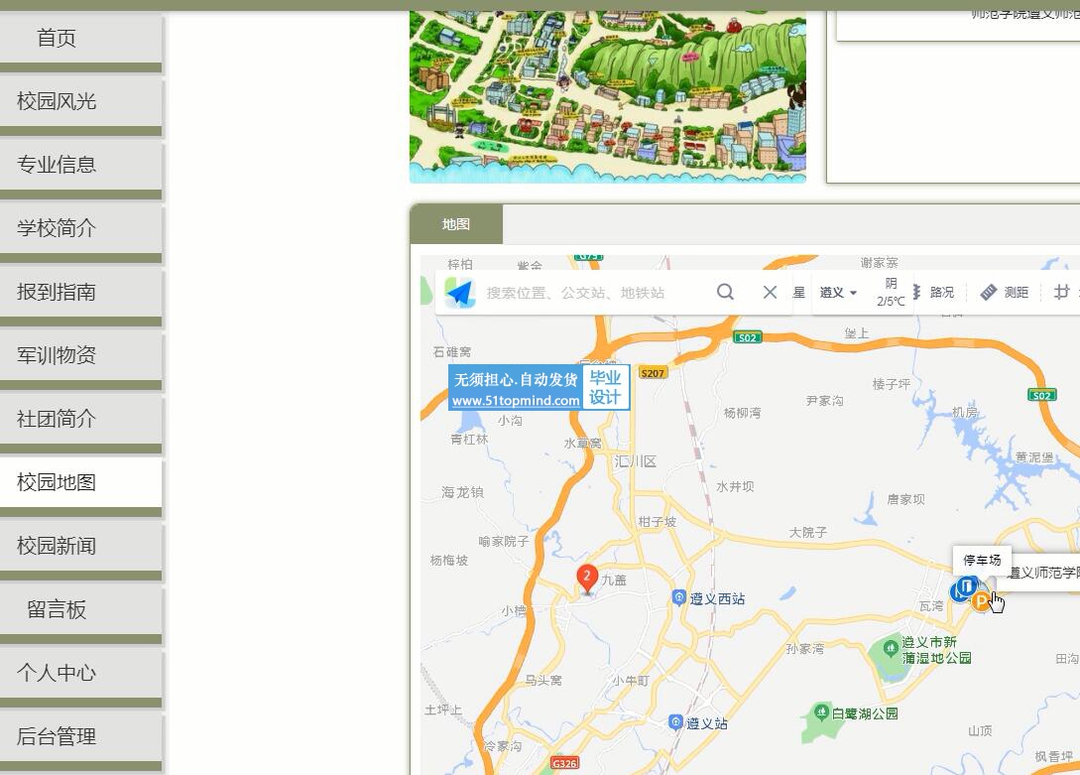The width and height of the screenshot is (1080, 775).
Task: Click the 海龙镇 place label
Action: pos(462,492)
